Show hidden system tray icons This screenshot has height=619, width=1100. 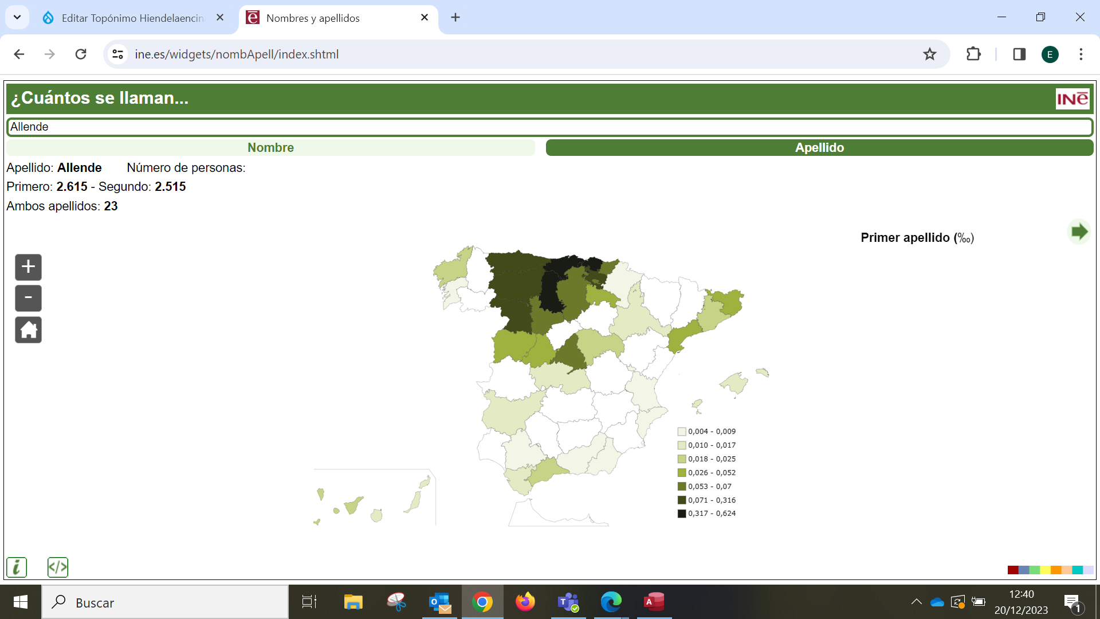[916, 602]
